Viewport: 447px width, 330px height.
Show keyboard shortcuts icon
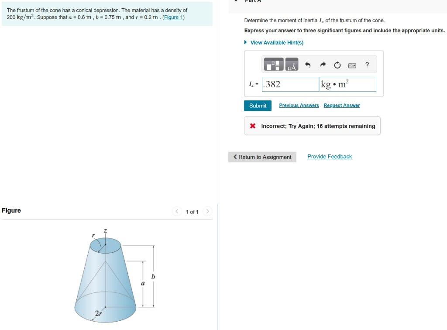(x=352, y=65)
